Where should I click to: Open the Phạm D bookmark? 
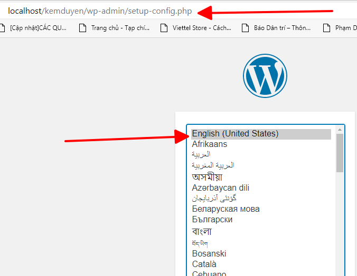[340, 28]
